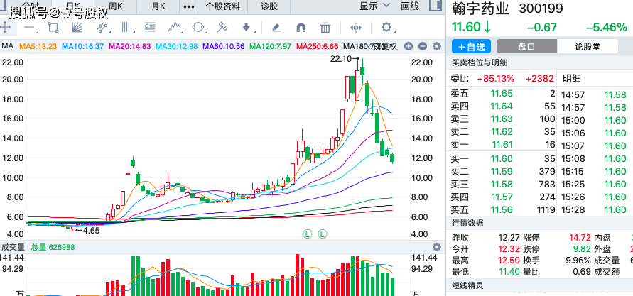The height and width of the screenshot is (296, 633).
Task: Open volume panel settings gear
Action: tap(436, 247)
